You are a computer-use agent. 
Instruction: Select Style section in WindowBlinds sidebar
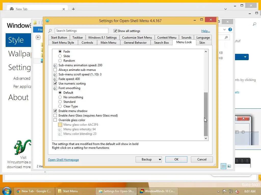18,40
